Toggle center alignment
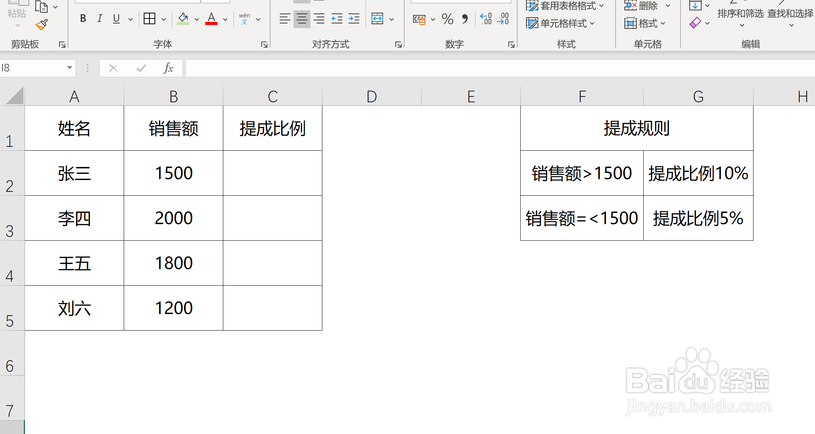This screenshot has width=815, height=434. (302, 18)
